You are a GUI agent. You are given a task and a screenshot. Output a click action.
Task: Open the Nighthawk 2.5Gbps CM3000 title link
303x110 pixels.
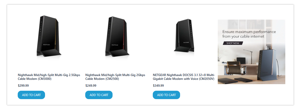pos(49,77)
